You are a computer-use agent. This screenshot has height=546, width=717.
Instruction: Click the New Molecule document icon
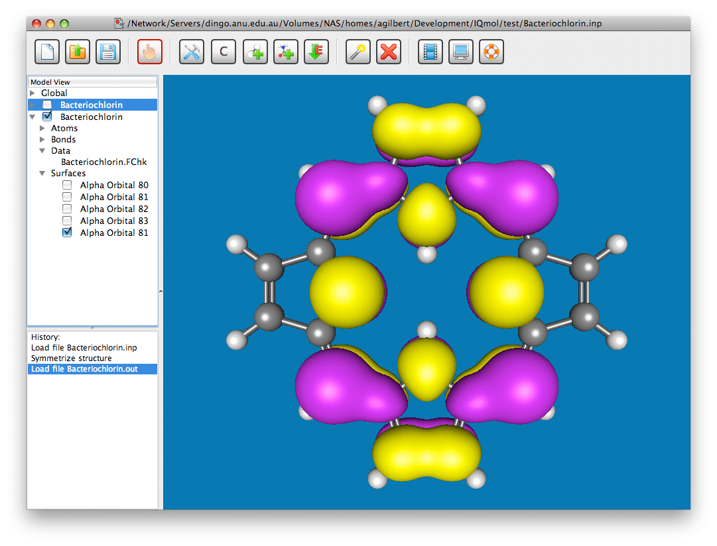[47, 52]
